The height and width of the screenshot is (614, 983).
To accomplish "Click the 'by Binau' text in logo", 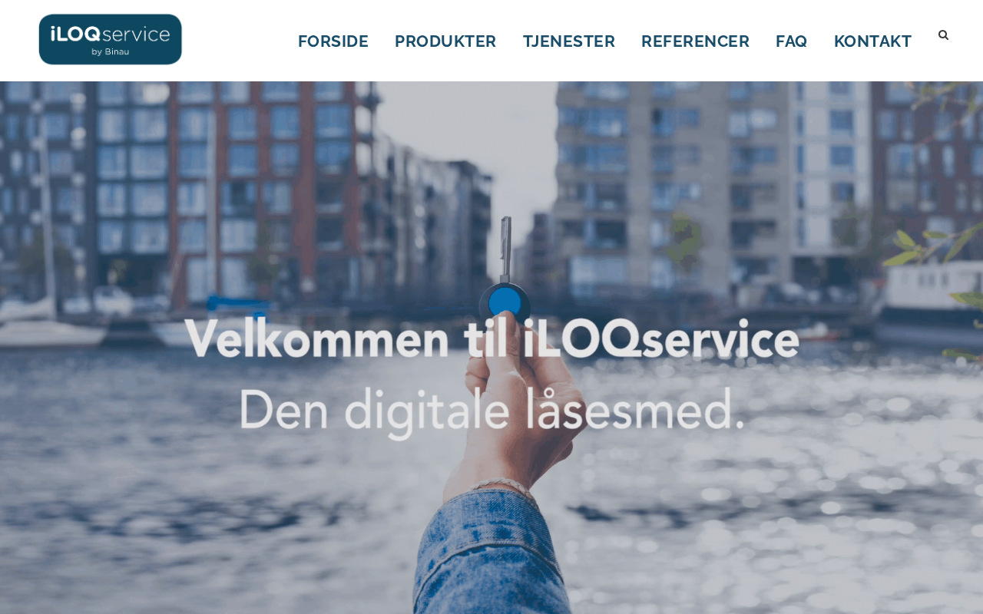I will [111, 51].
